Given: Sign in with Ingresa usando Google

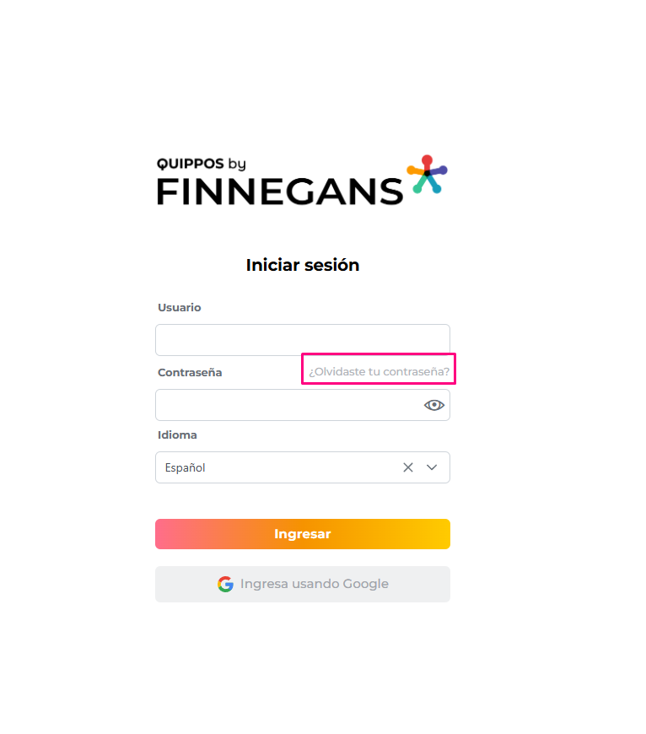Looking at the screenshot, I should pyautogui.click(x=314, y=584).
